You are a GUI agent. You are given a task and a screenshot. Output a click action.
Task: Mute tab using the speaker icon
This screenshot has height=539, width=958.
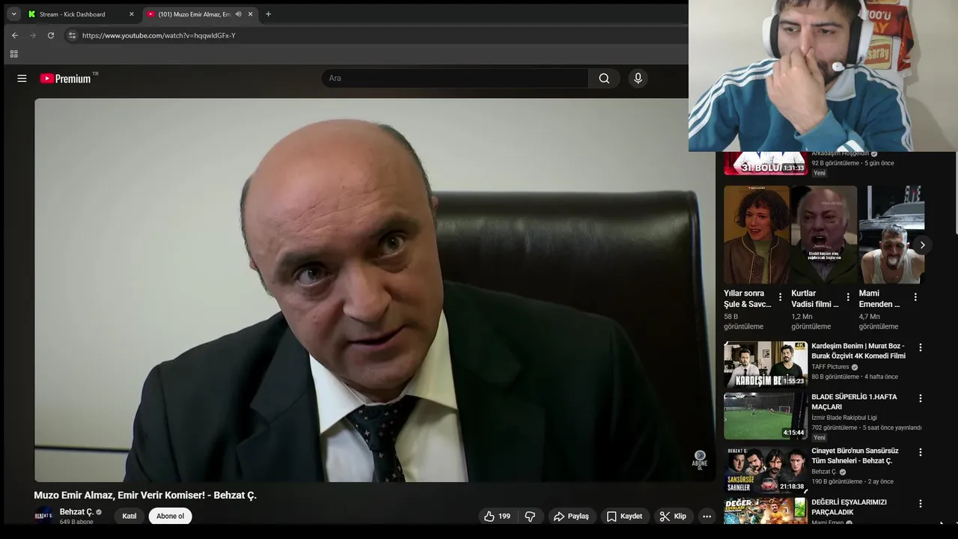coord(238,14)
